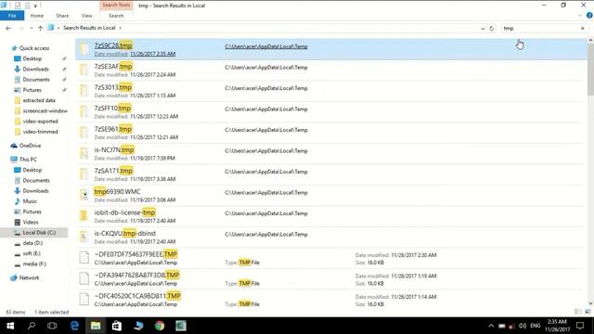Open Desktop under Quick access
The image size is (594, 334).
coord(32,58)
